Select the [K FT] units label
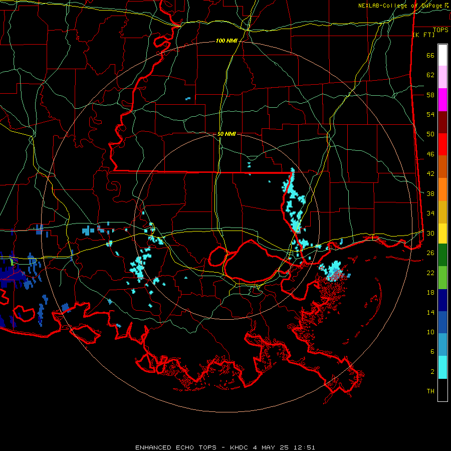The image size is (451, 451). click(423, 35)
